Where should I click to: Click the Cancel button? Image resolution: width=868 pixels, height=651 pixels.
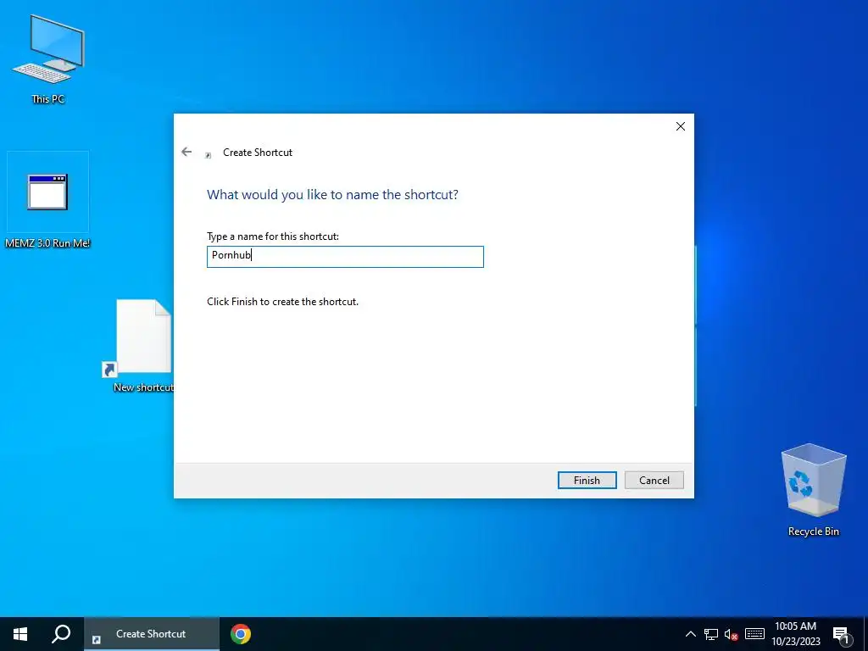tap(654, 480)
